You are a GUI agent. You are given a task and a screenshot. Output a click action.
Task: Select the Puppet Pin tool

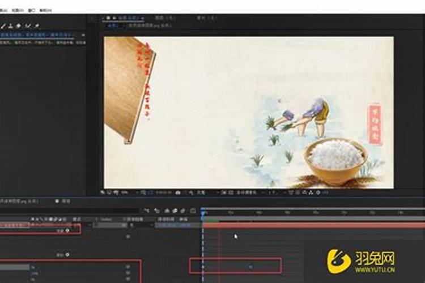coord(37,26)
